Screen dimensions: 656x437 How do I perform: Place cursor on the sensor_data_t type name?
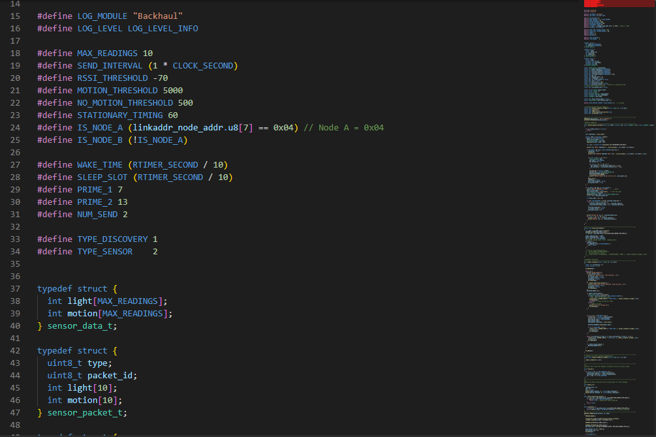click(79, 325)
